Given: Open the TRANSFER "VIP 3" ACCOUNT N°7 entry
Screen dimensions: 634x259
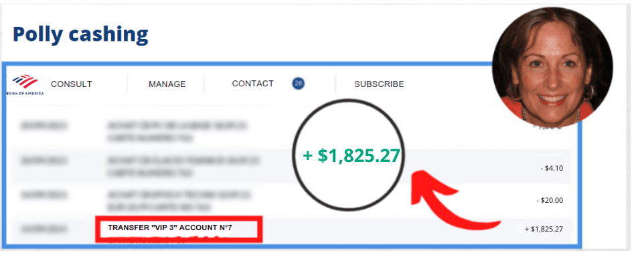Looking at the screenshot, I should pyautogui.click(x=170, y=228).
